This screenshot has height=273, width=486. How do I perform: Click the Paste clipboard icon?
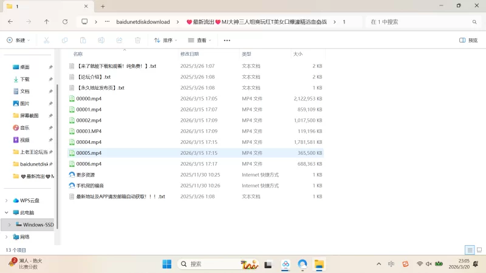click(x=83, y=40)
